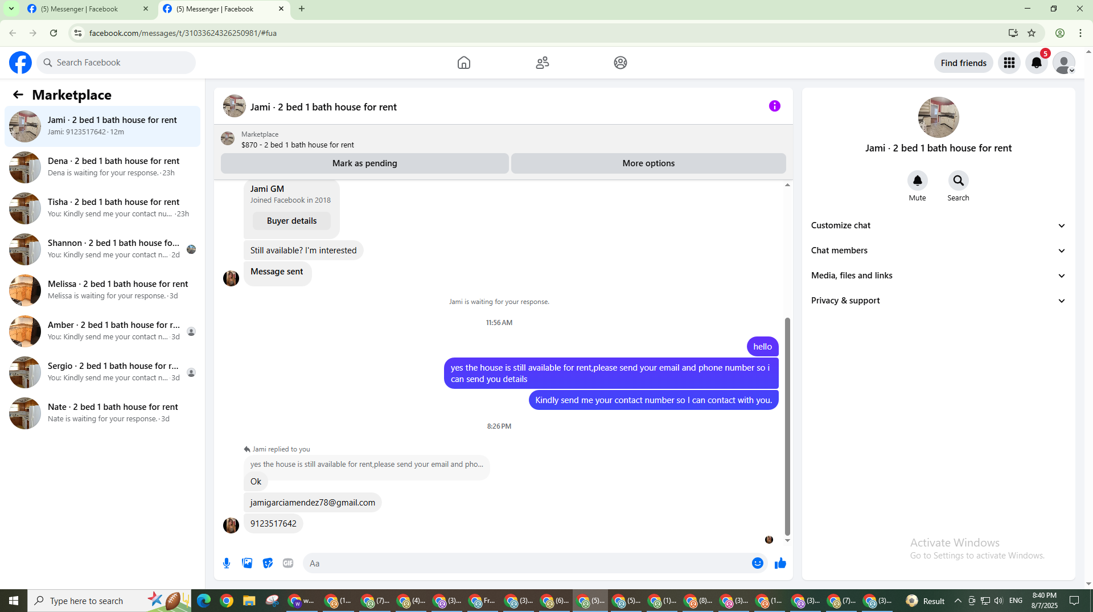Image resolution: width=1093 pixels, height=612 pixels.
Task: Send a thumbs-up like
Action: 780,563
